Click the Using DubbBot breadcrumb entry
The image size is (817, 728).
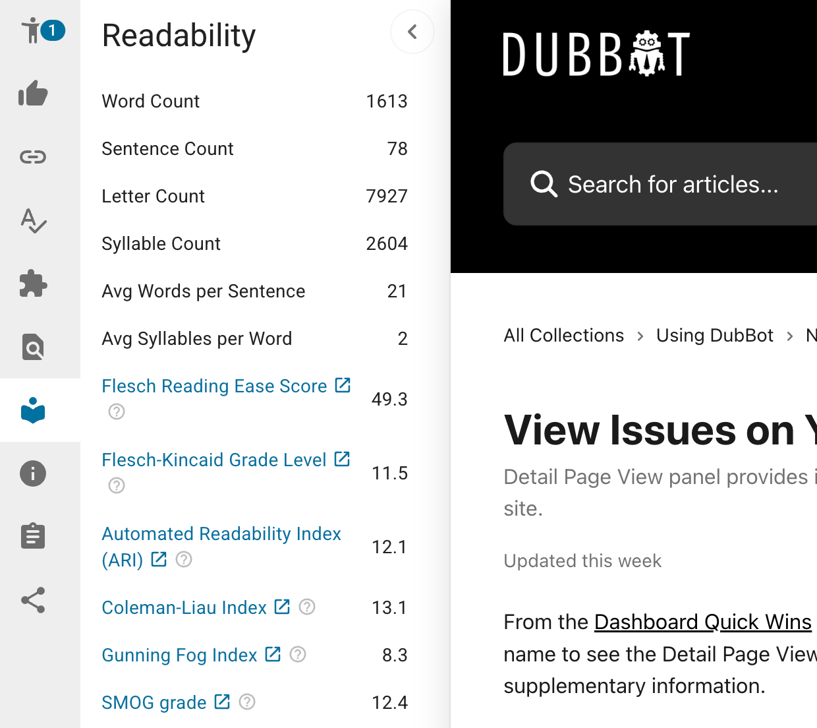coord(714,335)
